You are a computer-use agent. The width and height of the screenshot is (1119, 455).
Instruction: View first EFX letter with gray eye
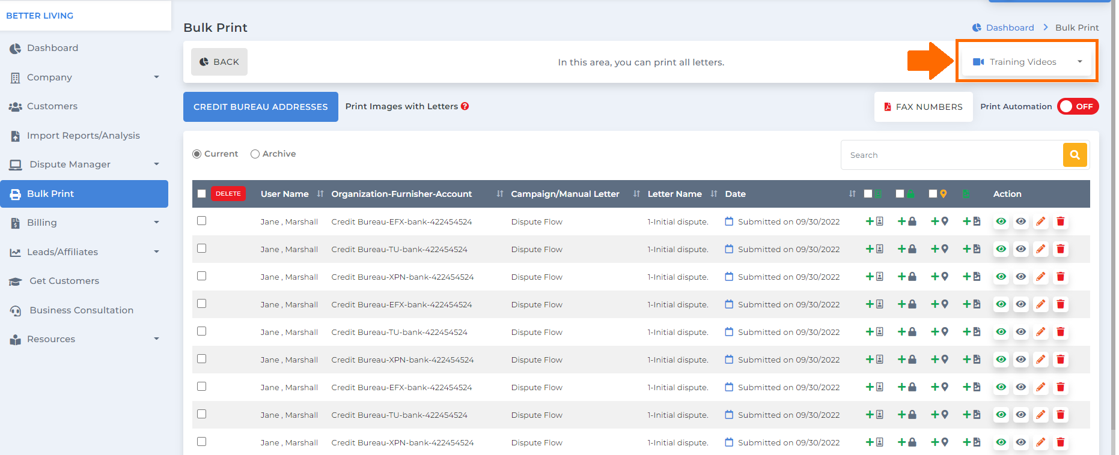[1021, 221]
